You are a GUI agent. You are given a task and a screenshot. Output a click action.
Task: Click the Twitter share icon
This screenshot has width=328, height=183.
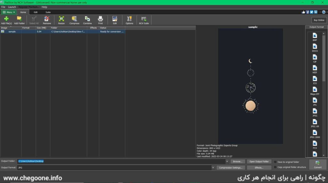point(311,12)
